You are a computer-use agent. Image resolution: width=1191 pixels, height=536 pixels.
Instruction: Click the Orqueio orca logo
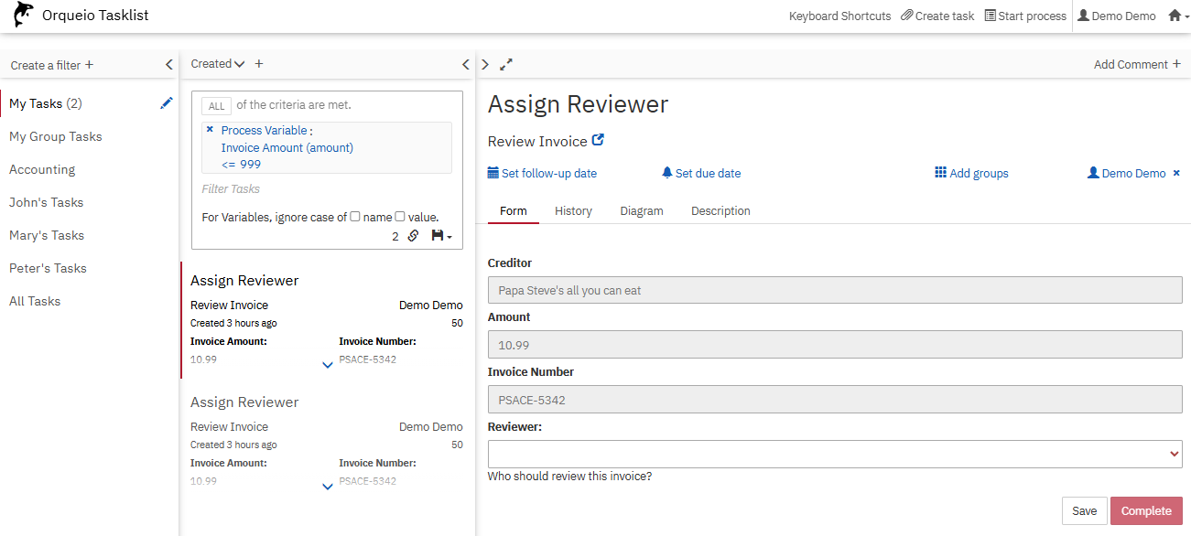pos(23,16)
